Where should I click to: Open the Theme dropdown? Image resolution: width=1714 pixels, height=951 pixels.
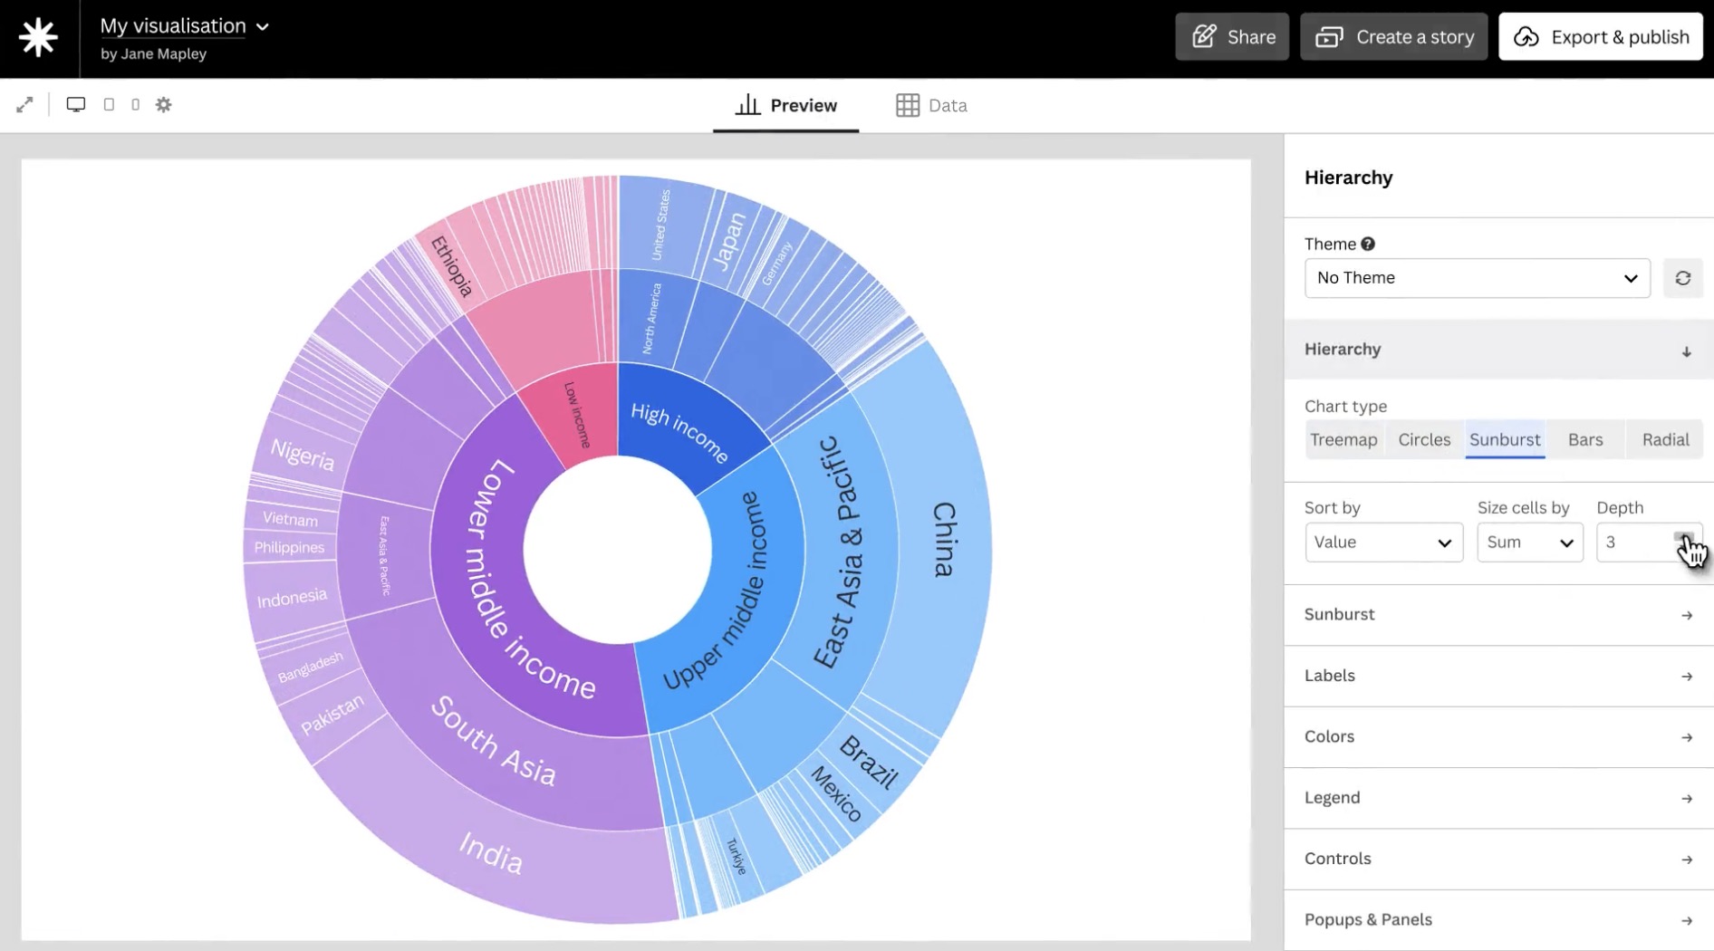pyautogui.click(x=1476, y=278)
